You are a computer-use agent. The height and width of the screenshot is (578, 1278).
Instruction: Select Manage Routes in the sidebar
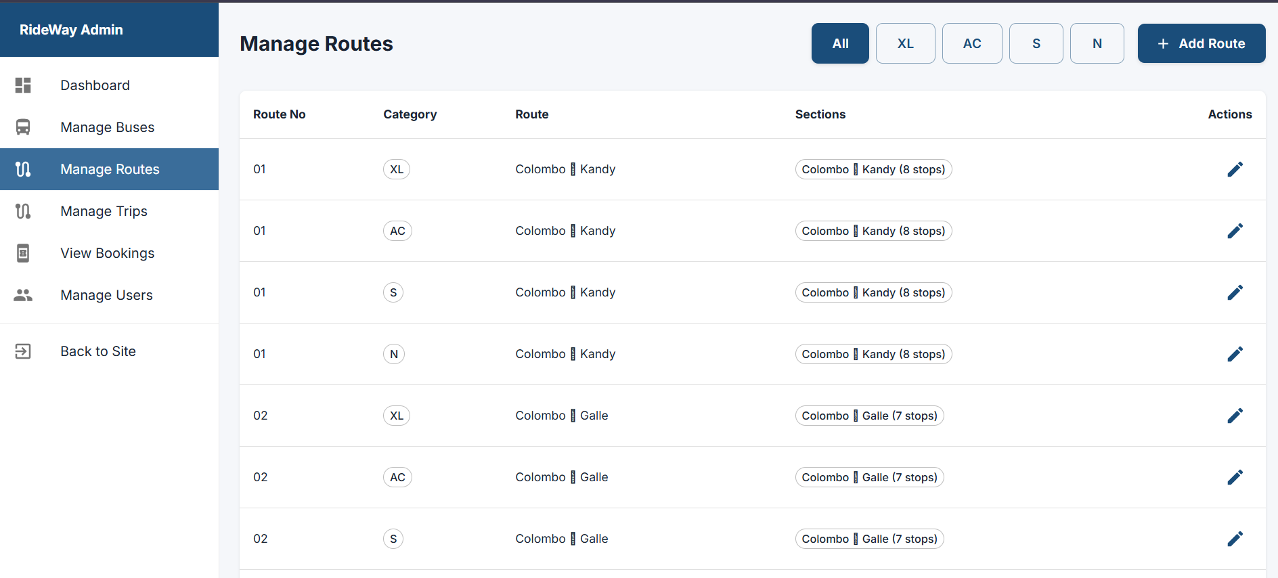point(109,169)
